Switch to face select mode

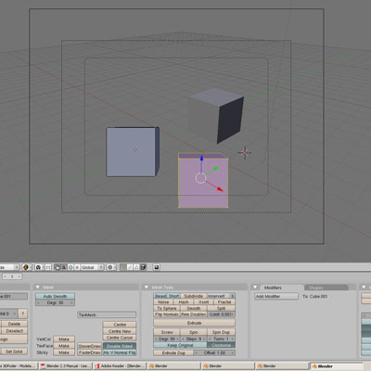click(x=136, y=267)
